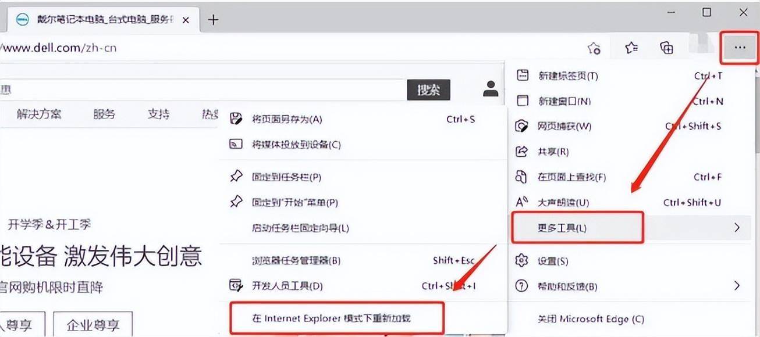Image resolution: width=760 pixels, height=337 pixels.
Task: Choose 将媒体投放到设备(C)
Action: pyautogui.click(x=363, y=144)
